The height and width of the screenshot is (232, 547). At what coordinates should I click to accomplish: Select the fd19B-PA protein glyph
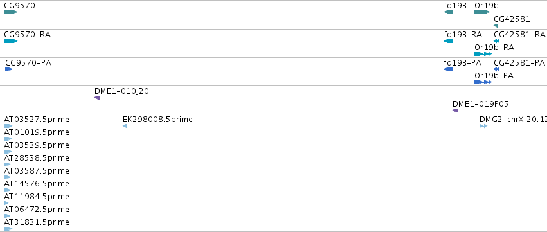pos(449,69)
